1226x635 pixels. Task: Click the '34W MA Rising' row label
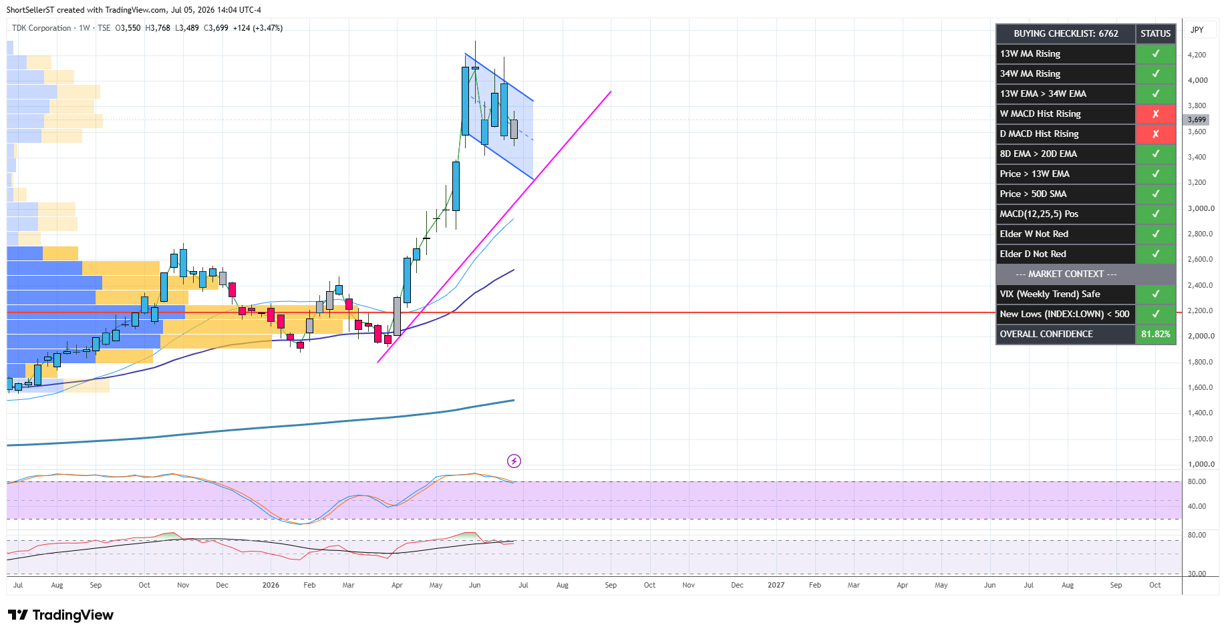tap(1030, 73)
